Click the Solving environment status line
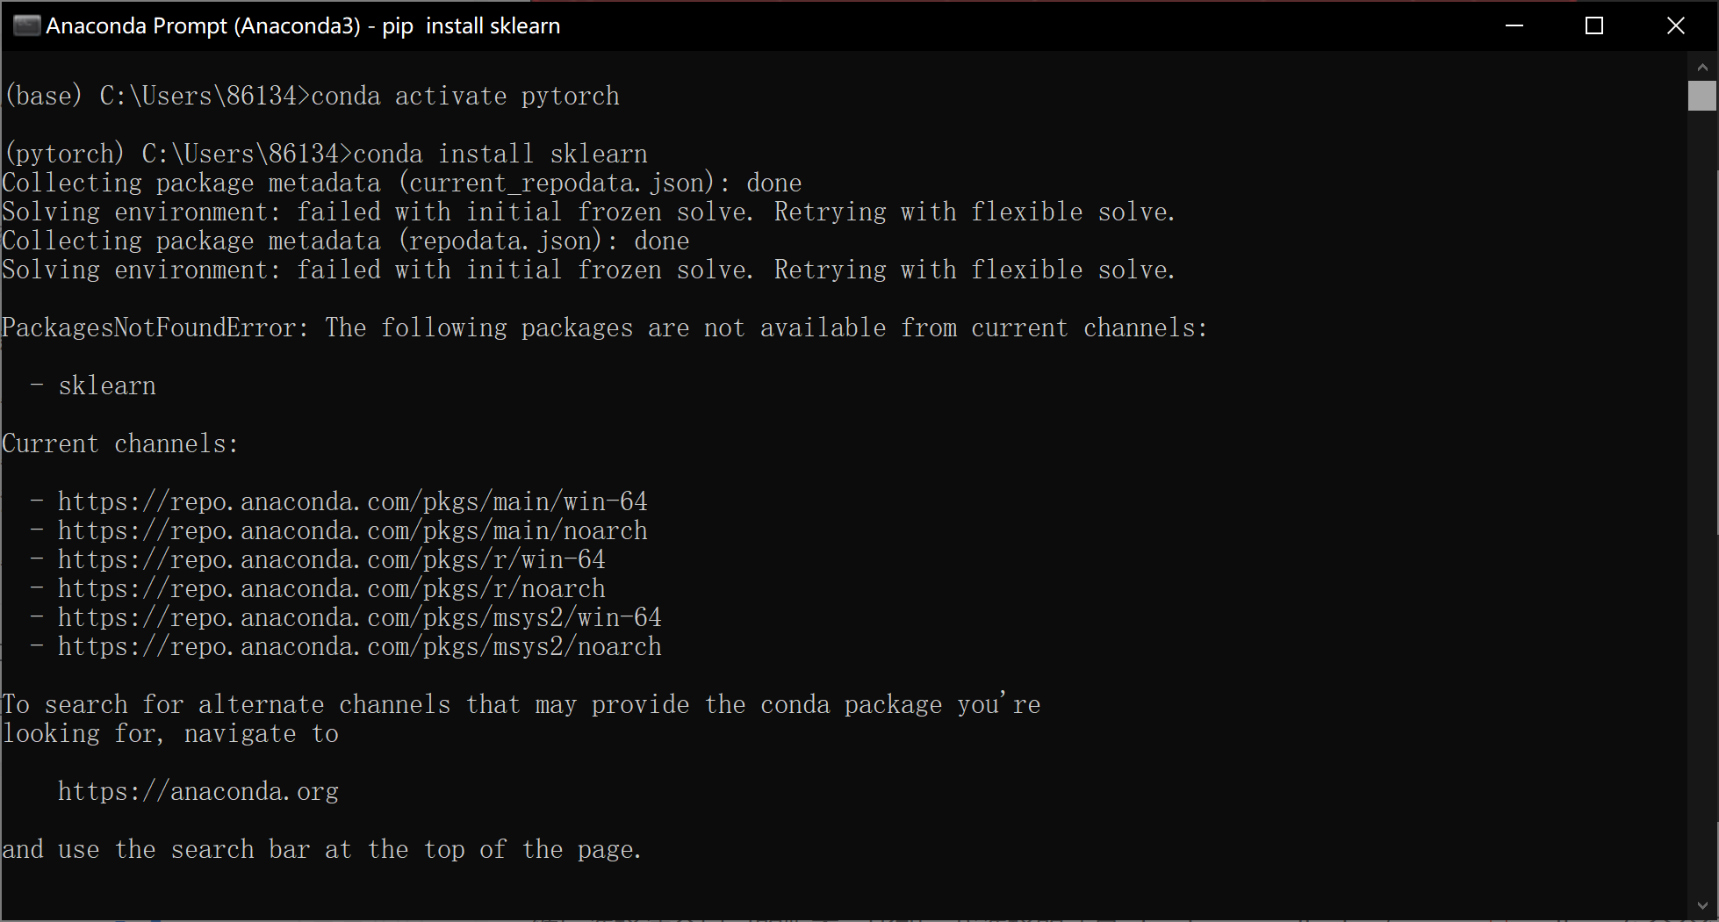 (588, 270)
